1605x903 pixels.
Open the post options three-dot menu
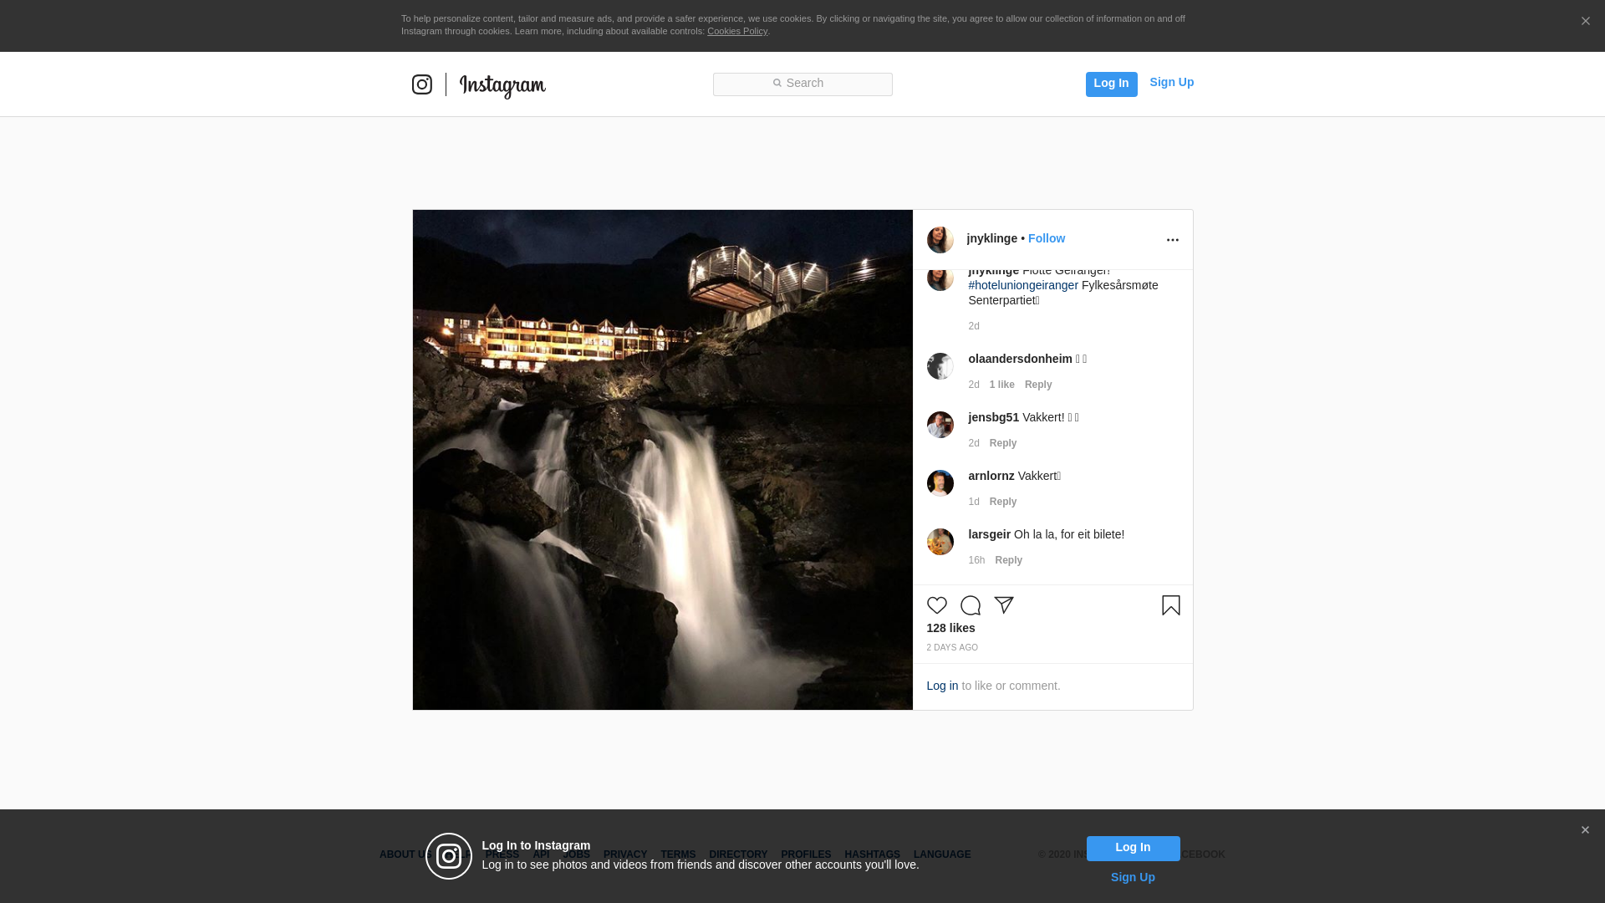1172,240
